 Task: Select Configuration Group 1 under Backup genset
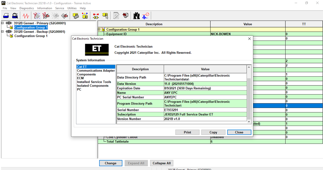pos(31,36)
